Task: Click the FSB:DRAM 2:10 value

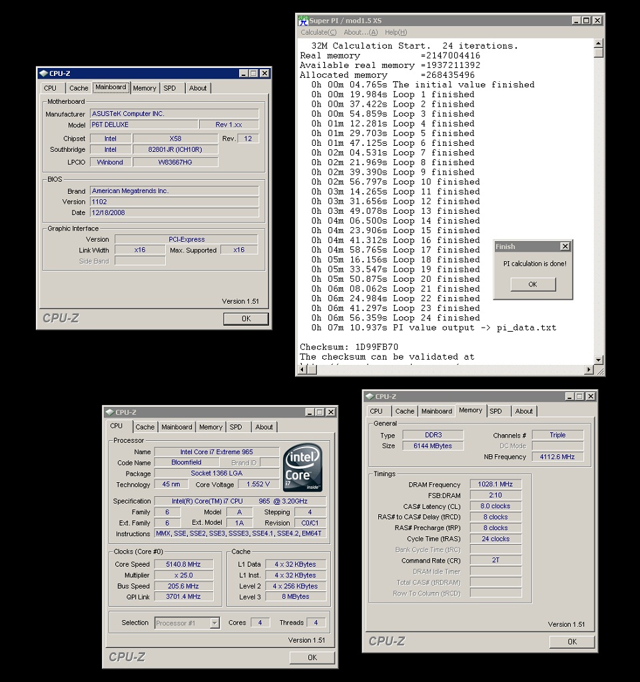Action: pos(495,495)
